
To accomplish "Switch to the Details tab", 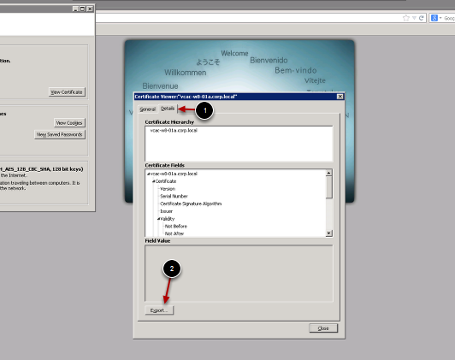I will 168,109.
